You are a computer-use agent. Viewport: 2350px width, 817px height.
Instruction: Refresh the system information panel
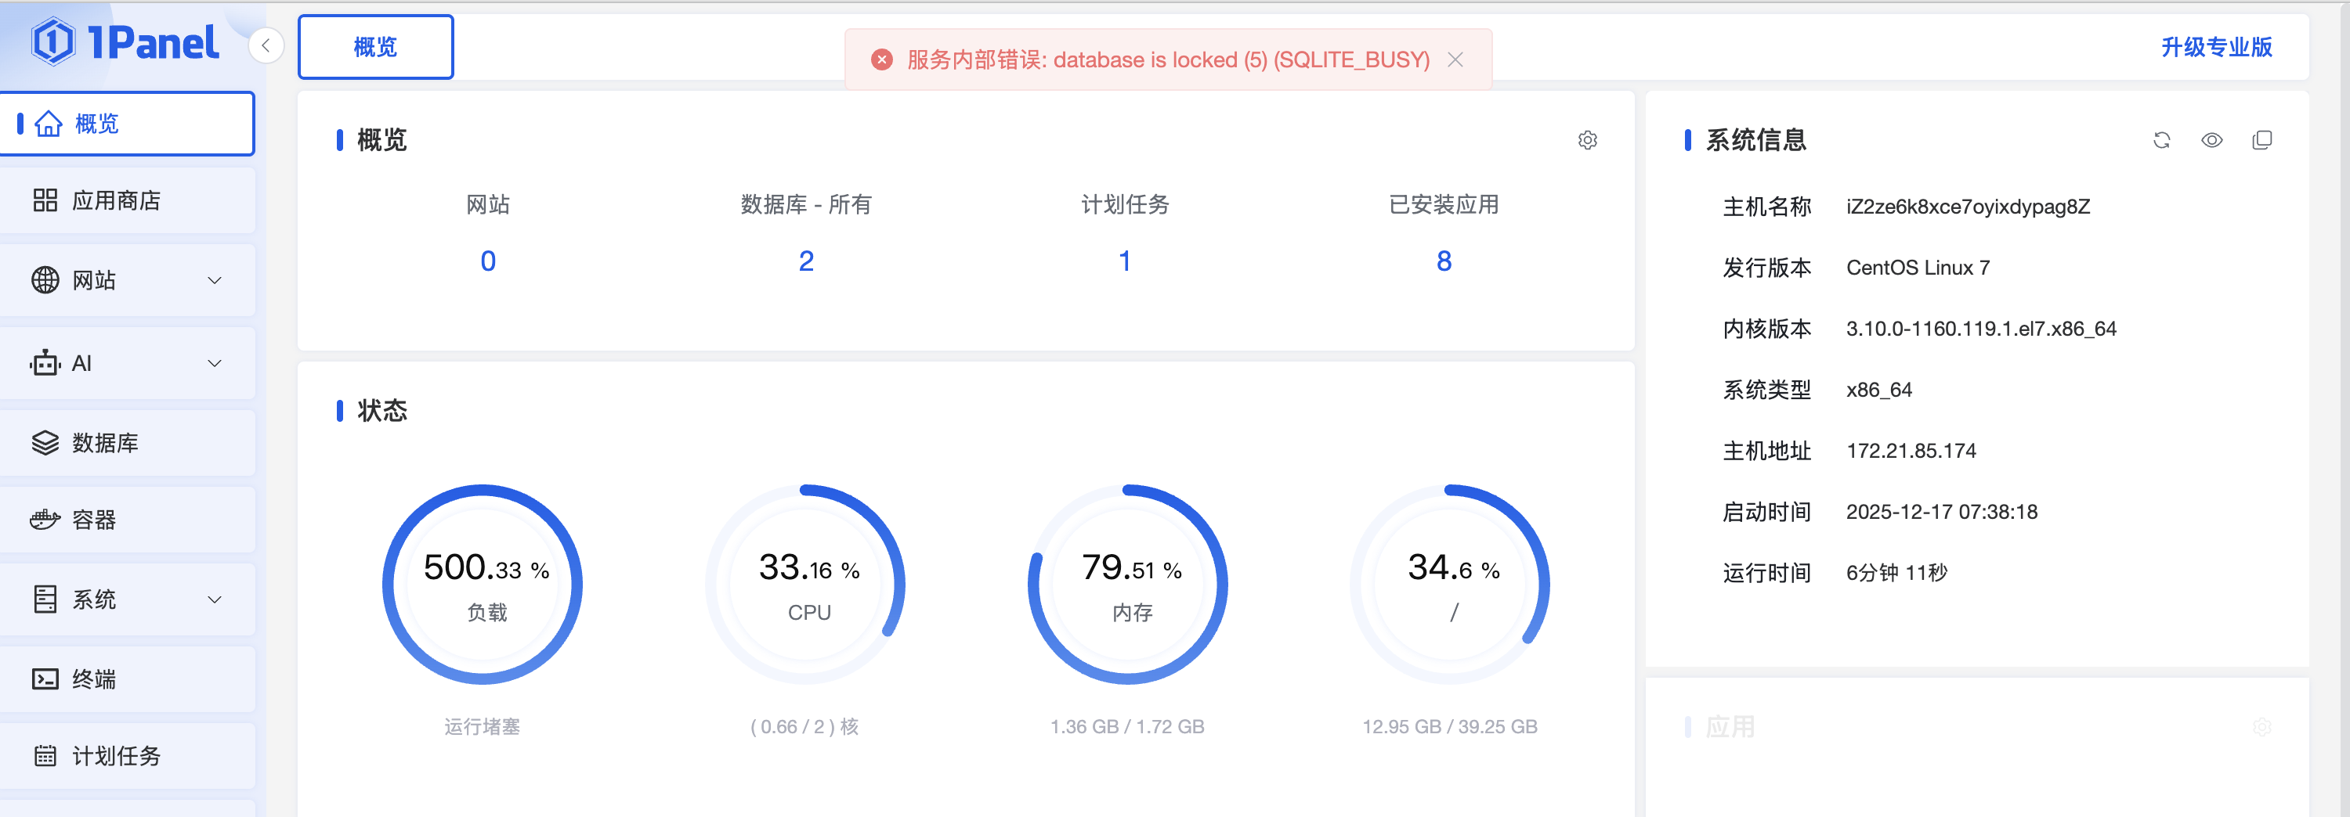coord(2161,140)
